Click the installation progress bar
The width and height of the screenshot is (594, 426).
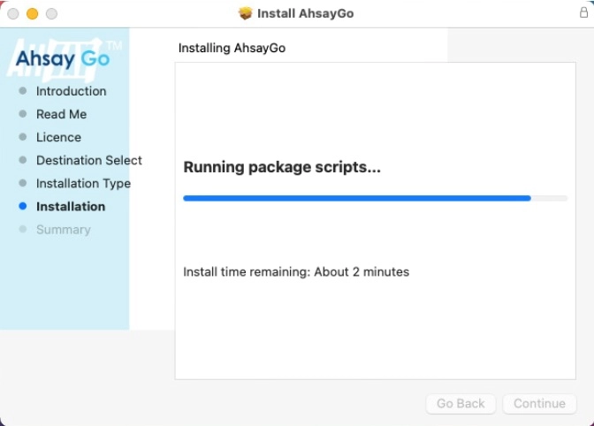click(375, 198)
